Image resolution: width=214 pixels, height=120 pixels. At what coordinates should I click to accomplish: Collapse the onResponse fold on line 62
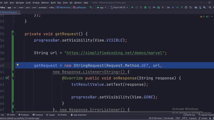point(13,78)
